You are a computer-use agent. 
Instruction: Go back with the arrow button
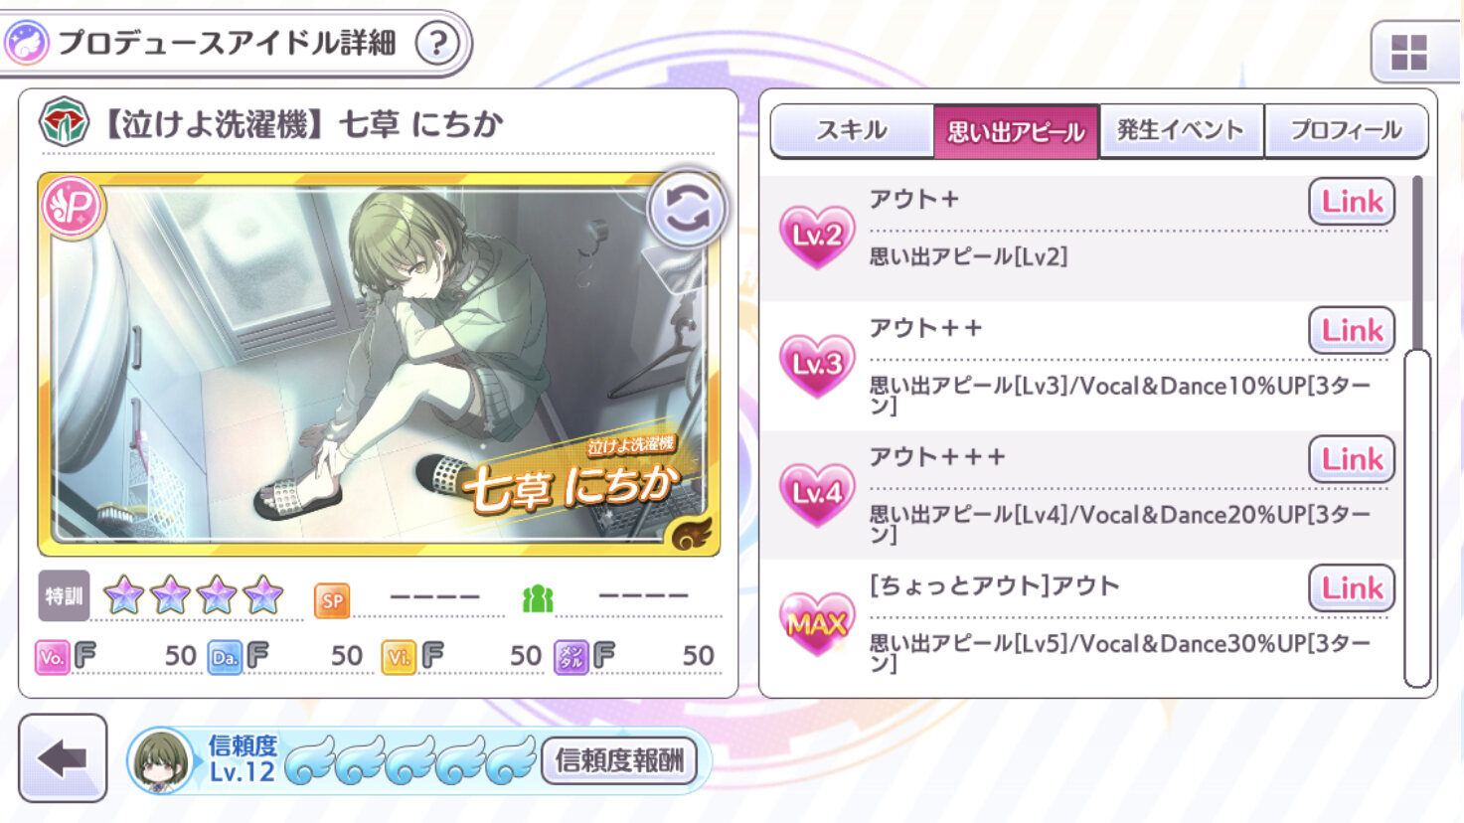[63, 759]
